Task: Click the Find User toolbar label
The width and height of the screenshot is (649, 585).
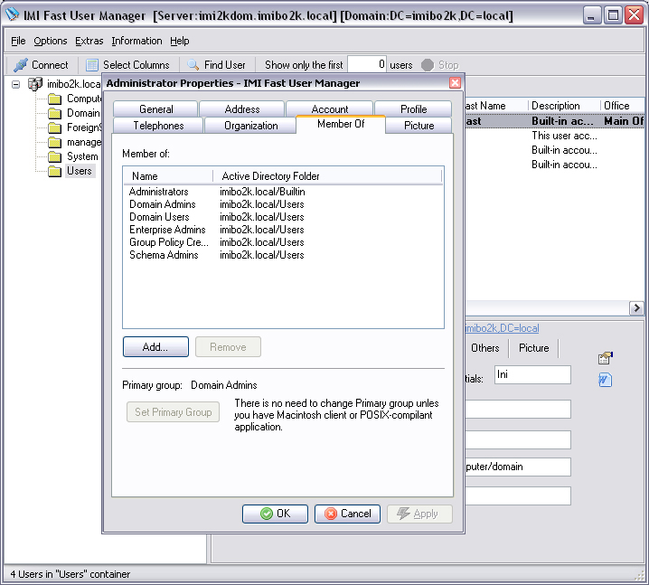Action: [225, 65]
